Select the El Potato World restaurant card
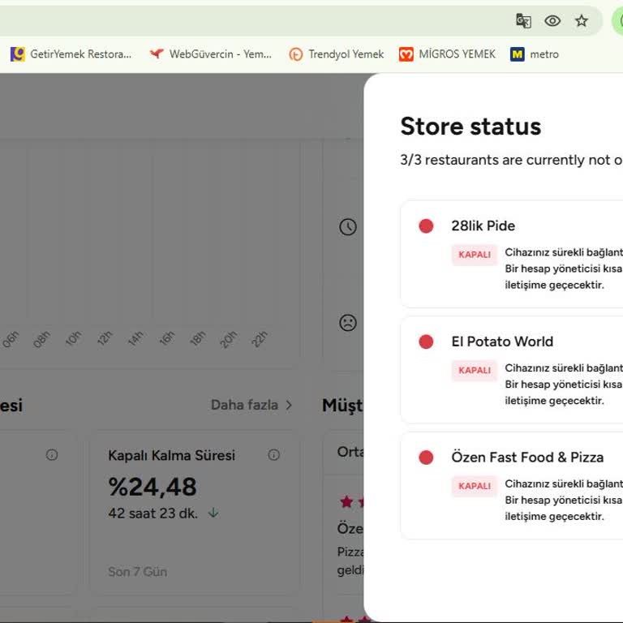This screenshot has width=623, height=623. point(511,370)
